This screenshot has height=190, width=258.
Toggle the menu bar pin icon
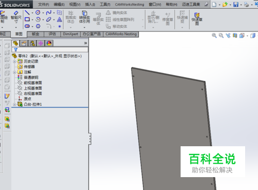[x=206, y=5]
